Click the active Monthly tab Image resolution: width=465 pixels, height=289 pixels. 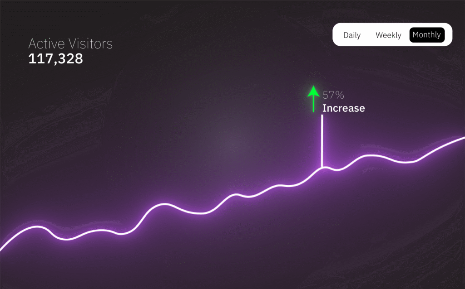(x=427, y=35)
